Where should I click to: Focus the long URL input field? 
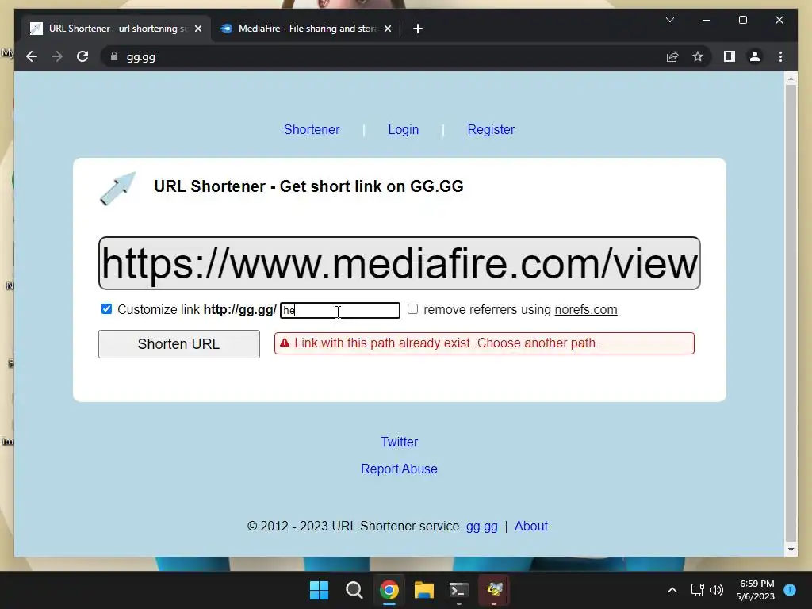pos(400,263)
